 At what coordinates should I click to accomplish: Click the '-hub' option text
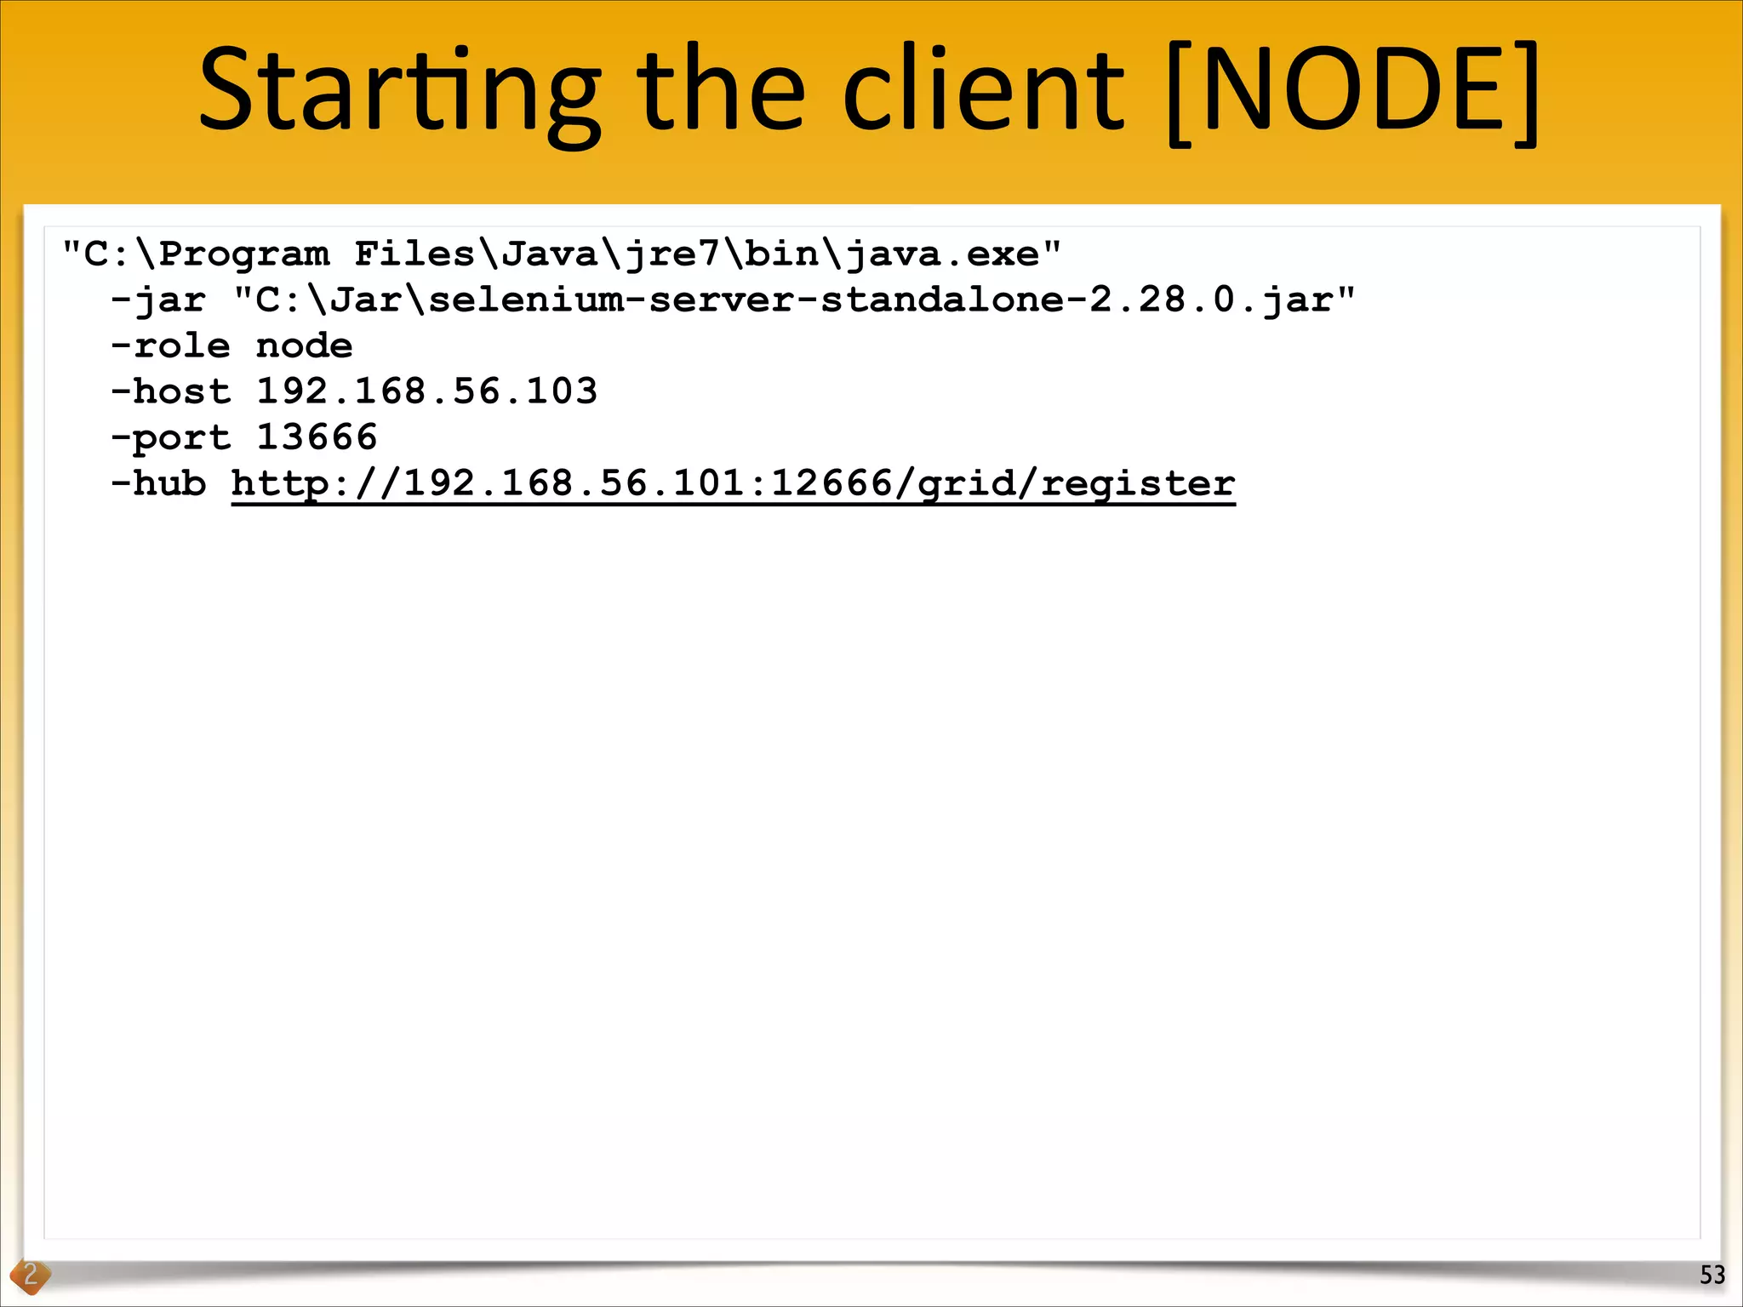(158, 483)
